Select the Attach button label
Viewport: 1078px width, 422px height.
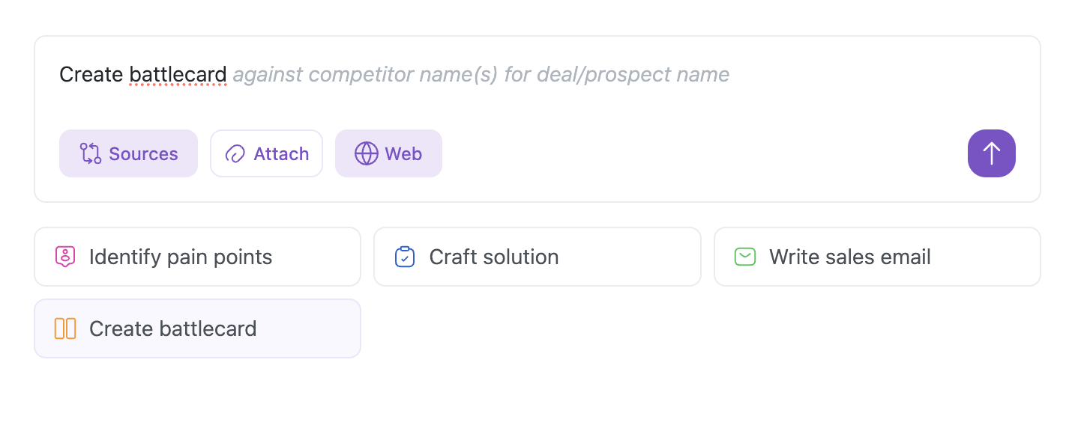click(281, 154)
